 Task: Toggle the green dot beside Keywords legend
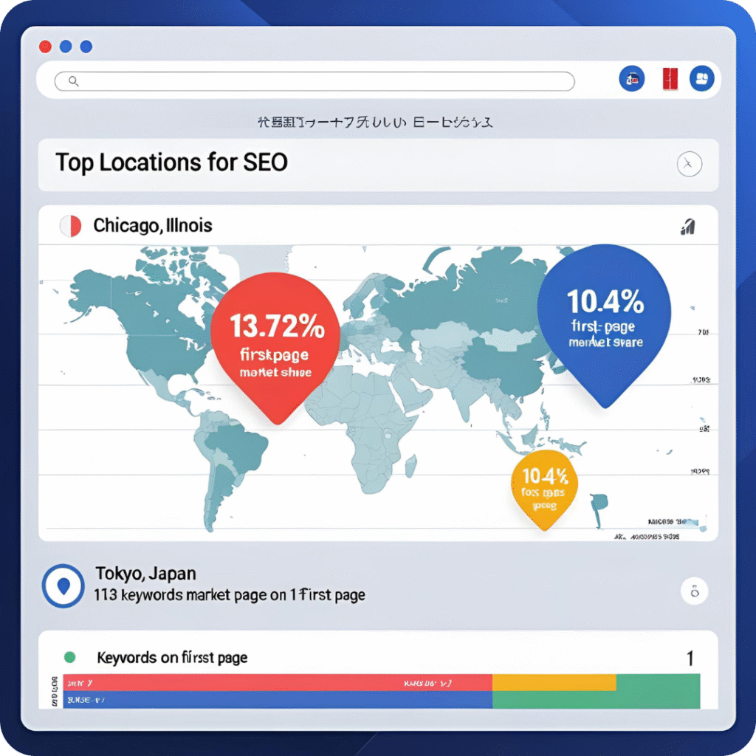coord(70,656)
